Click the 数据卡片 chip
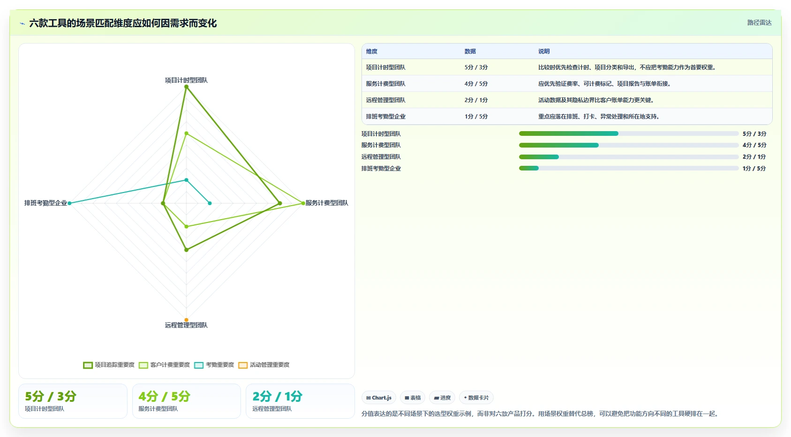The image size is (791, 437). (476, 398)
